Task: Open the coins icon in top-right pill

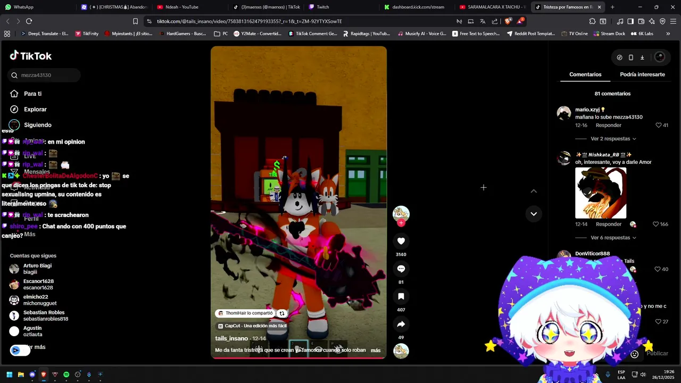Action: coord(619,57)
